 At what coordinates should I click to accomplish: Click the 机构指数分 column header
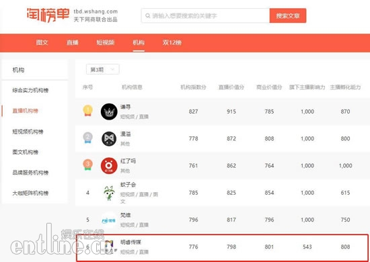[193, 87]
